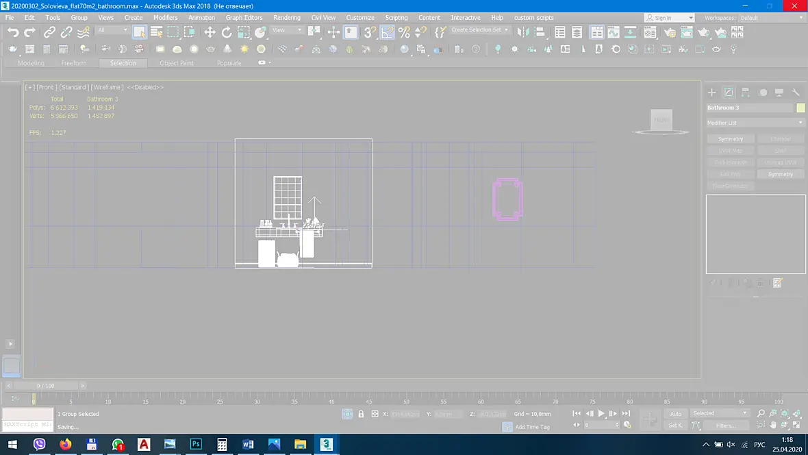Switch to the Object Paint ribbon tab
The width and height of the screenshot is (808, 455).
coord(176,63)
